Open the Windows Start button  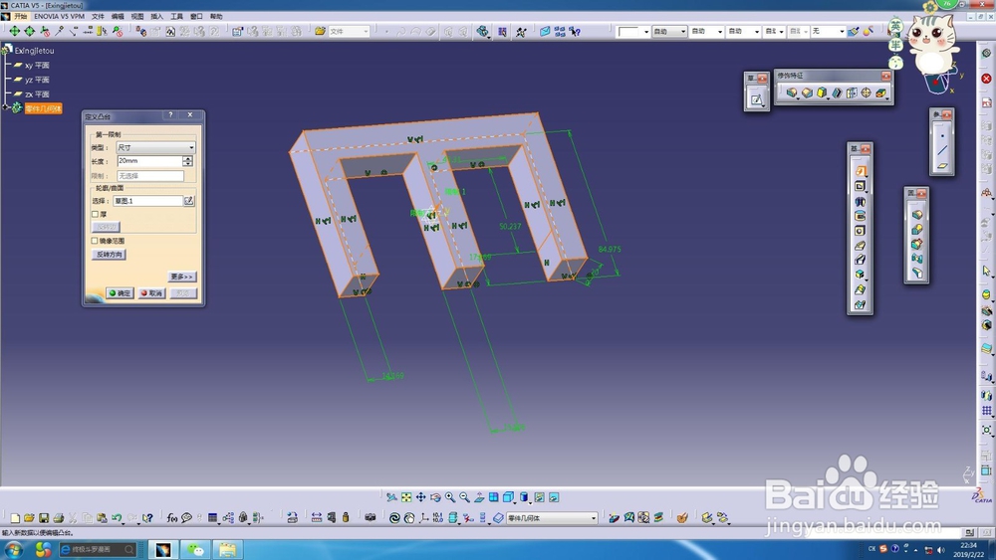click(x=13, y=549)
